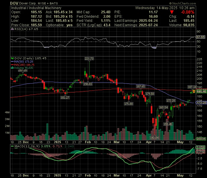Click the 175.80 price label
207x178 pixels.
click(129, 104)
